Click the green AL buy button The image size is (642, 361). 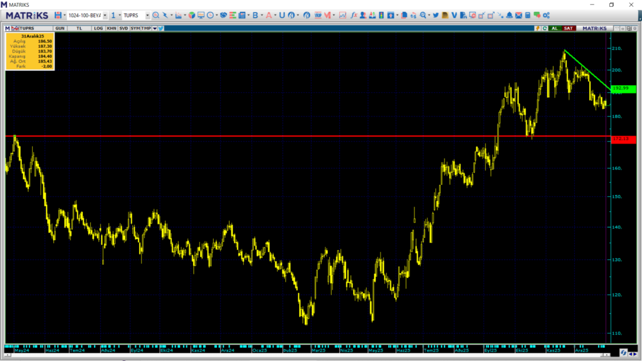555,28
